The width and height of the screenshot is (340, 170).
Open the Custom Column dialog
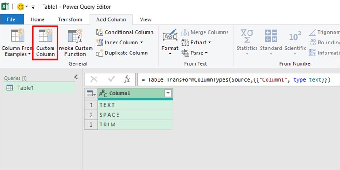45,43
